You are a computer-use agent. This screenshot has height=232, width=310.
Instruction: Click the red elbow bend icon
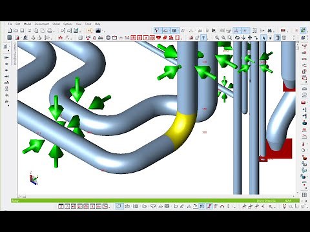point(165,38)
